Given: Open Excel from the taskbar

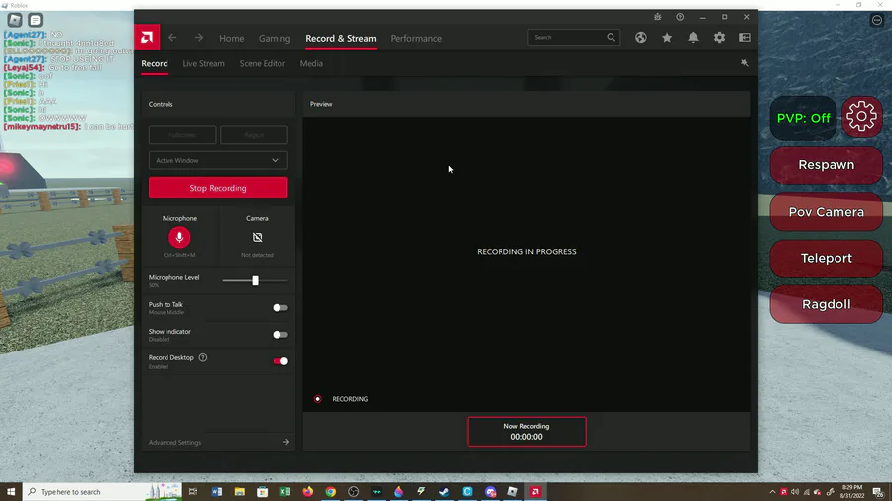Looking at the screenshot, I should [285, 492].
